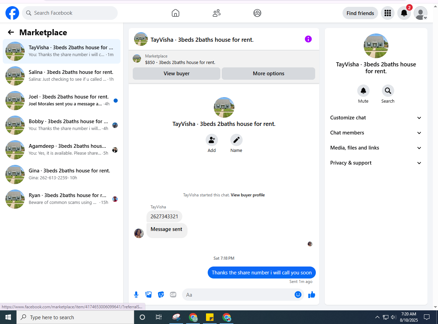Open Cortana circle icon on taskbar
The width and height of the screenshot is (438, 324).
[x=142, y=317]
